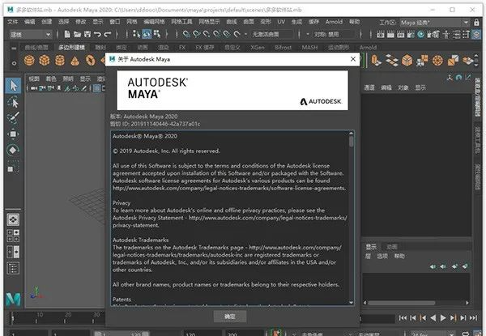Select the polygon cube shelf icon
The height and width of the screenshot is (336, 486).
pos(45,61)
